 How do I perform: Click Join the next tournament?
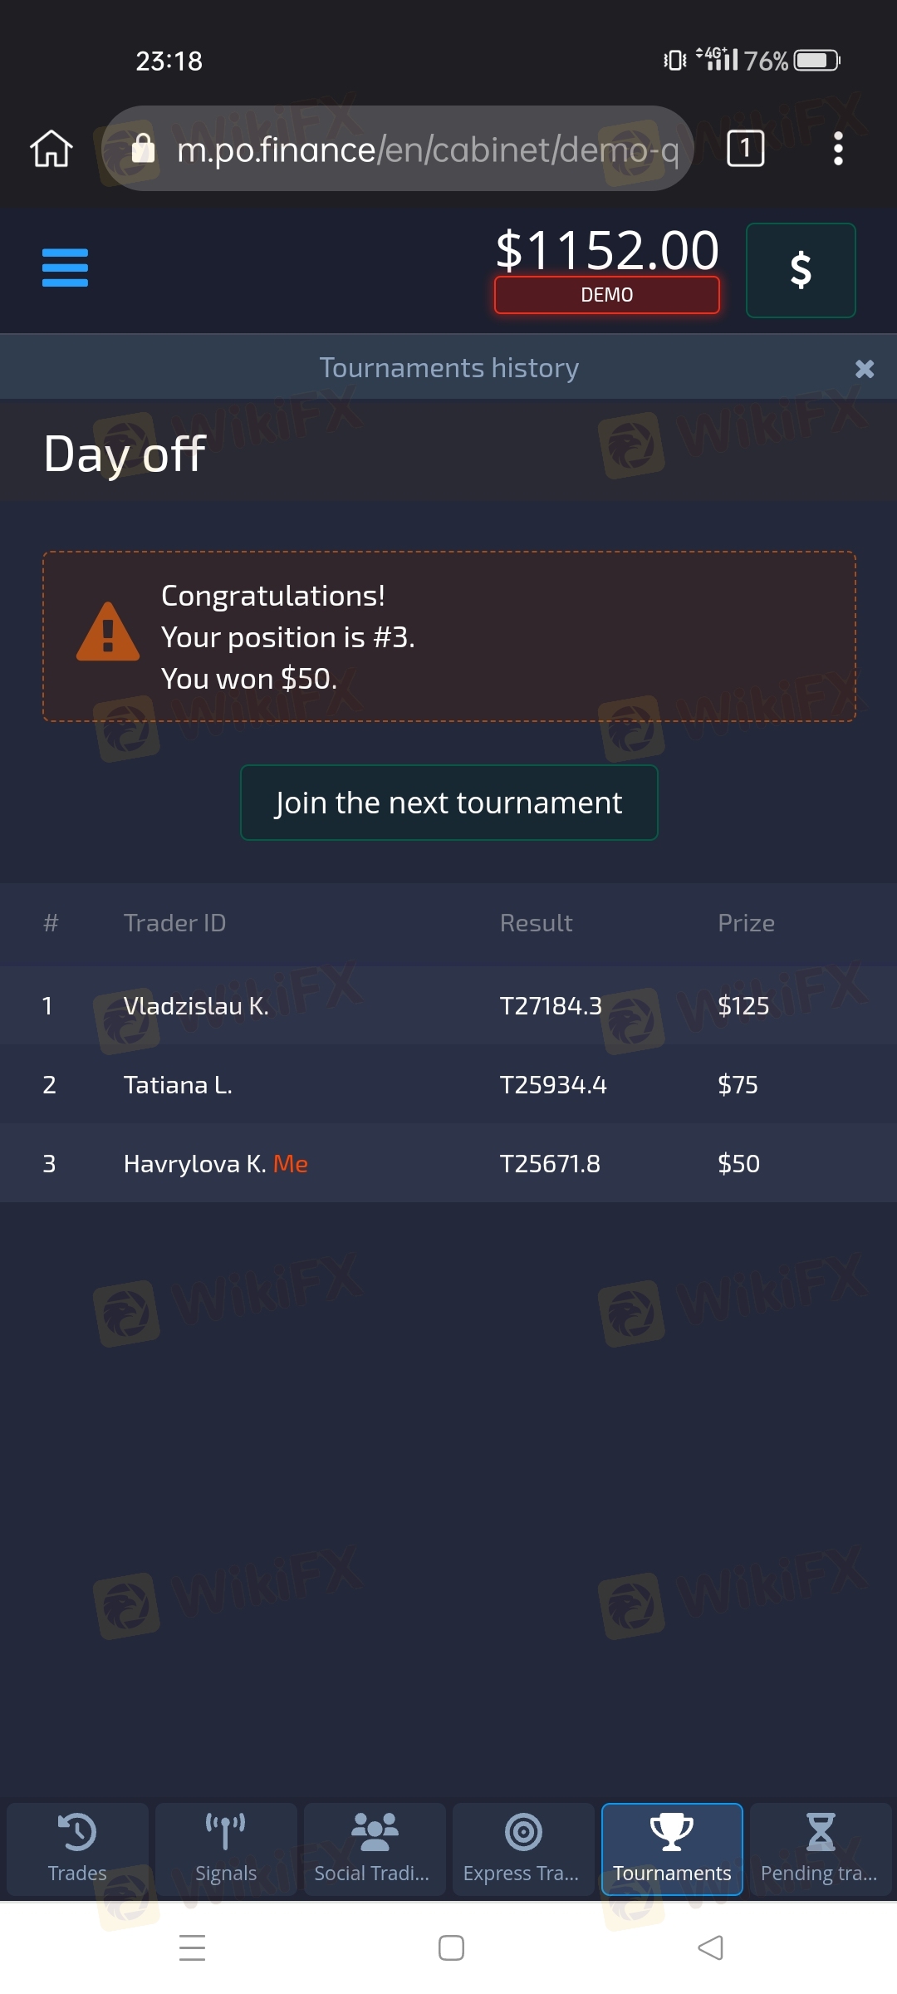click(x=448, y=803)
